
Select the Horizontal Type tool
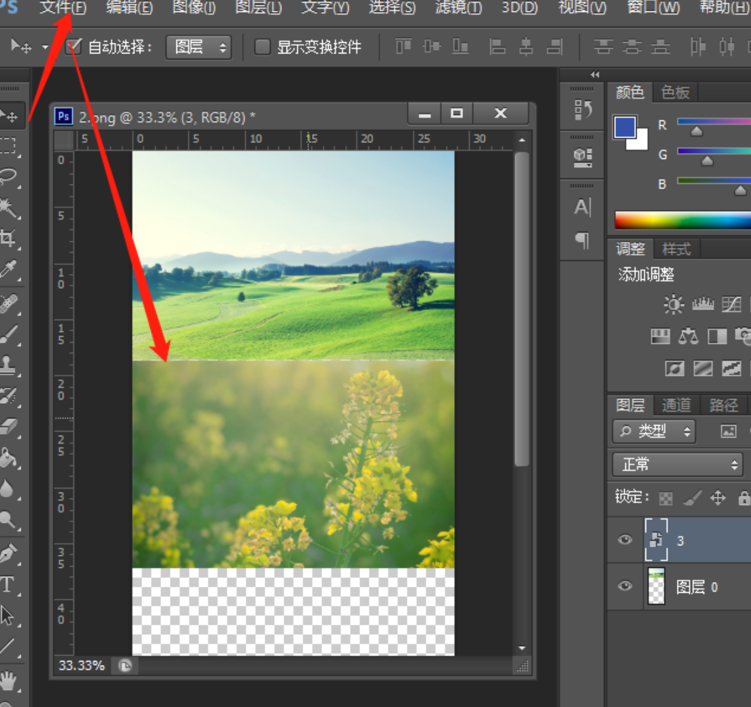point(7,585)
